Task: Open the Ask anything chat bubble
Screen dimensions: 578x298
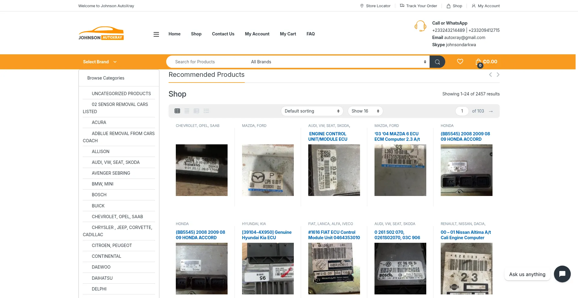Action: 562,274
